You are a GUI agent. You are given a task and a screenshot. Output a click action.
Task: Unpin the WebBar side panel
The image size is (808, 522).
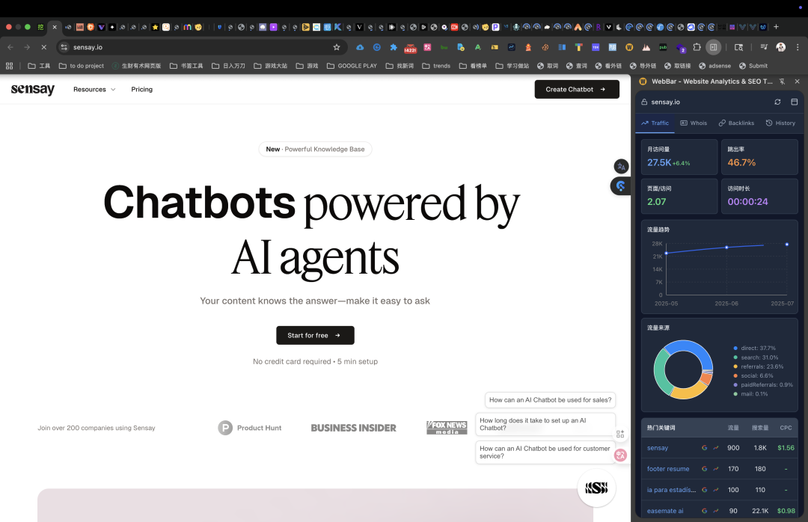tap(783, 82)
